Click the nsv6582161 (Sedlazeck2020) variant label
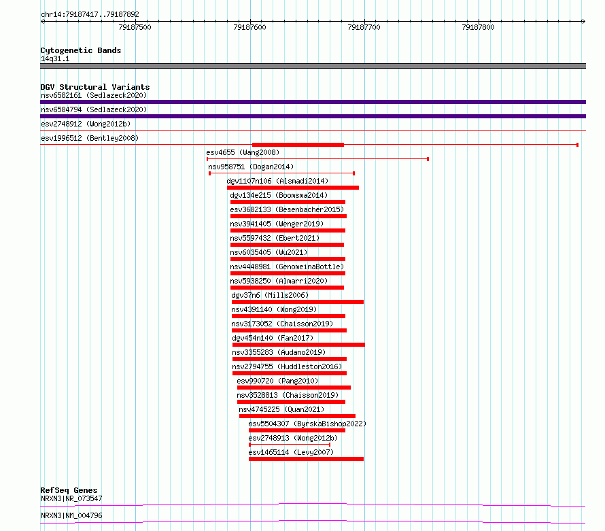Screen dimensions: 605x531 (x=94, y=95)
